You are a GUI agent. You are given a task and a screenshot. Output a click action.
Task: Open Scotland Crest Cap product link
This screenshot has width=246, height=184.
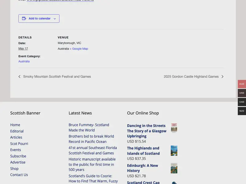tap(143, 182)
